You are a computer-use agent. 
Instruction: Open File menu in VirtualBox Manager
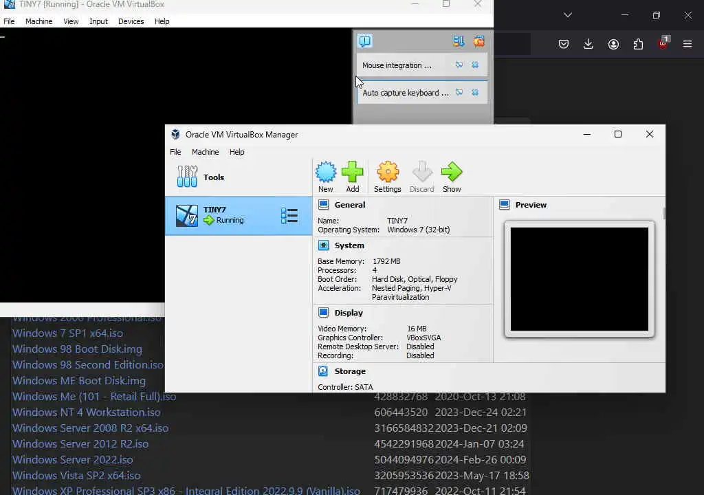175,152
